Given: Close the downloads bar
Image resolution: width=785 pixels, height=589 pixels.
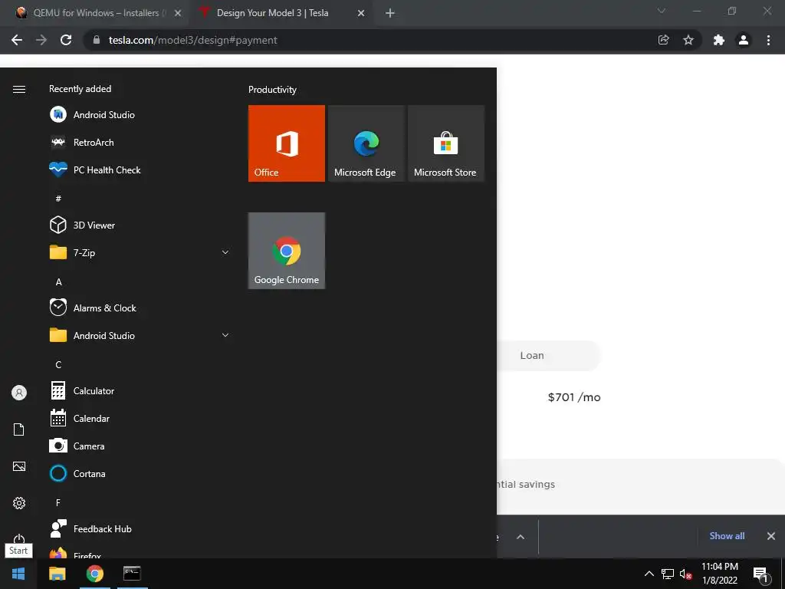Looking at the screenshot, I should 771,536.
